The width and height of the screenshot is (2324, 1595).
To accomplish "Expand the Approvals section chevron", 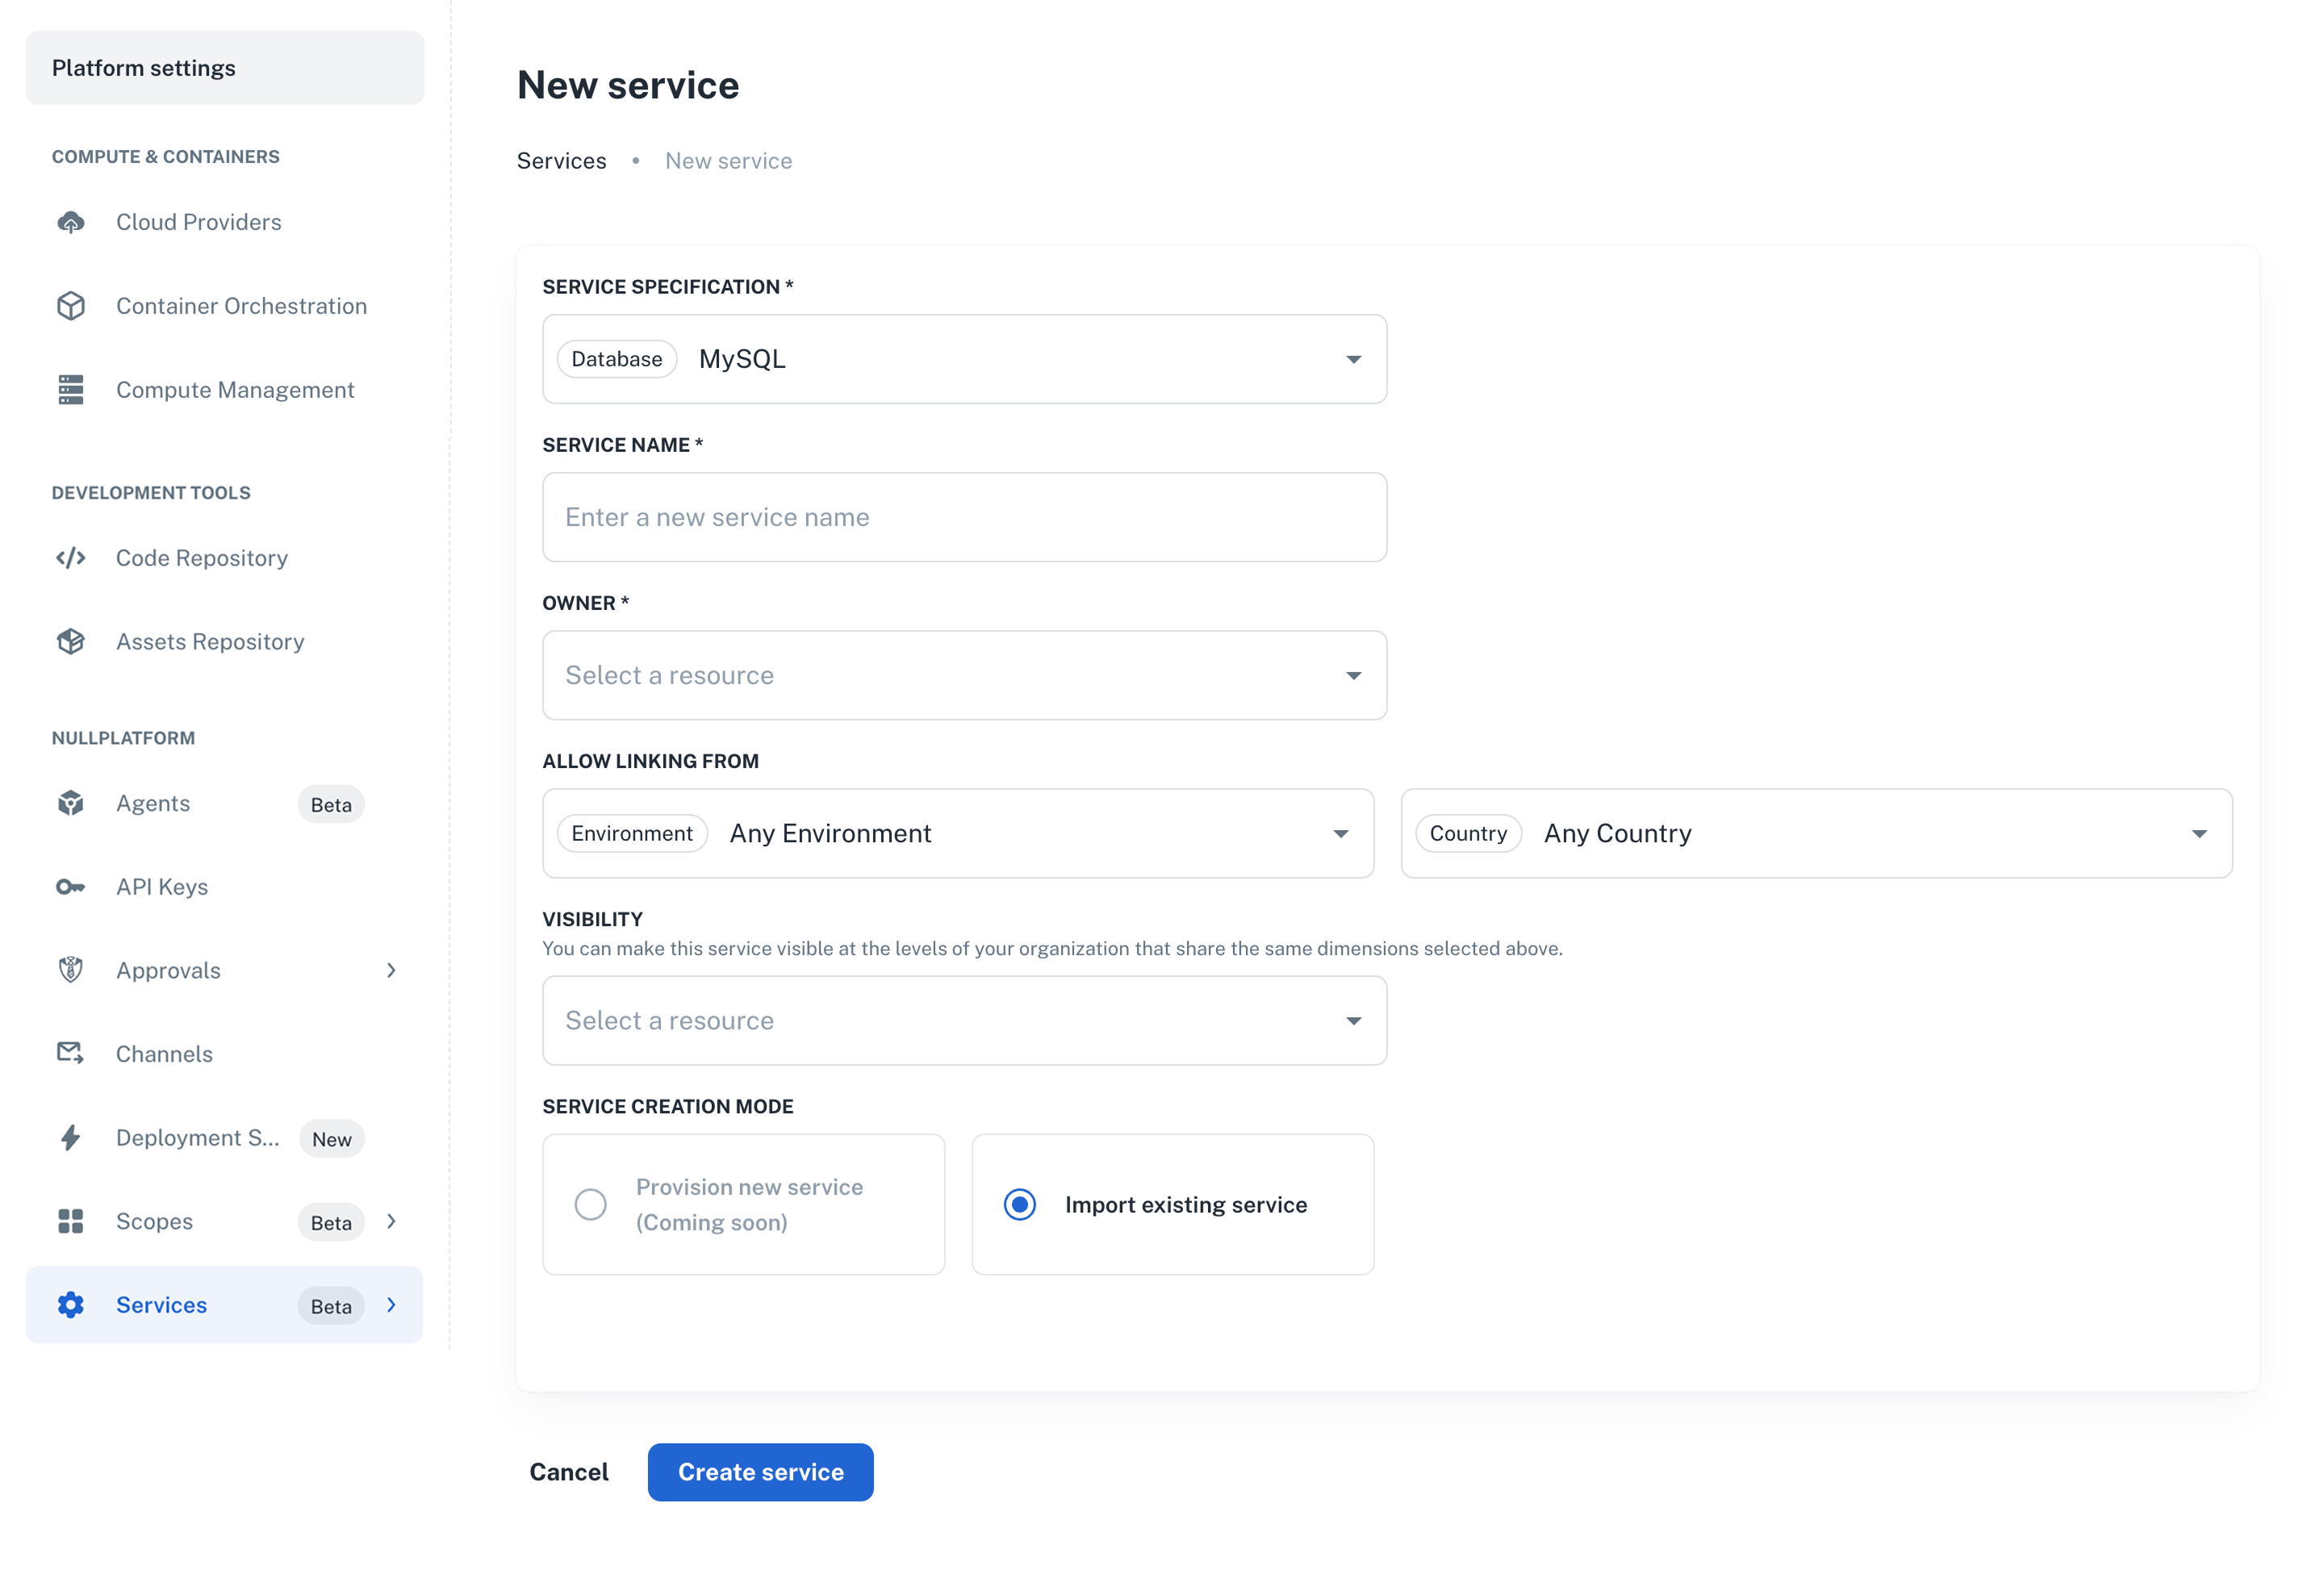I will (x=391, y=970).
